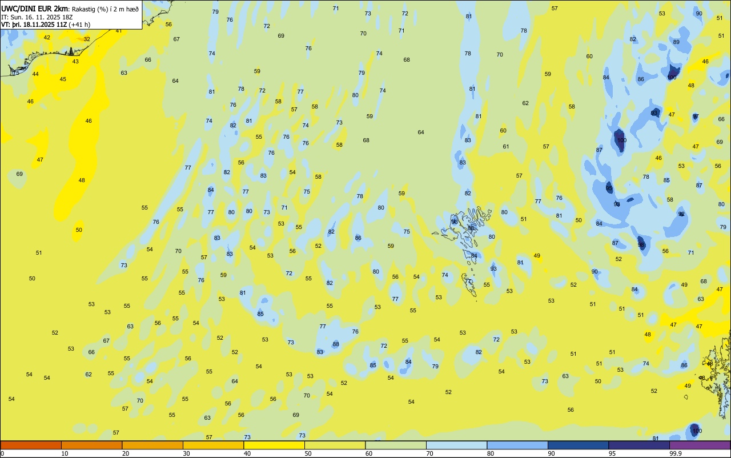Click the map value "42" near top-left coast
731x458 pixels.
click(x=47, y=38)
